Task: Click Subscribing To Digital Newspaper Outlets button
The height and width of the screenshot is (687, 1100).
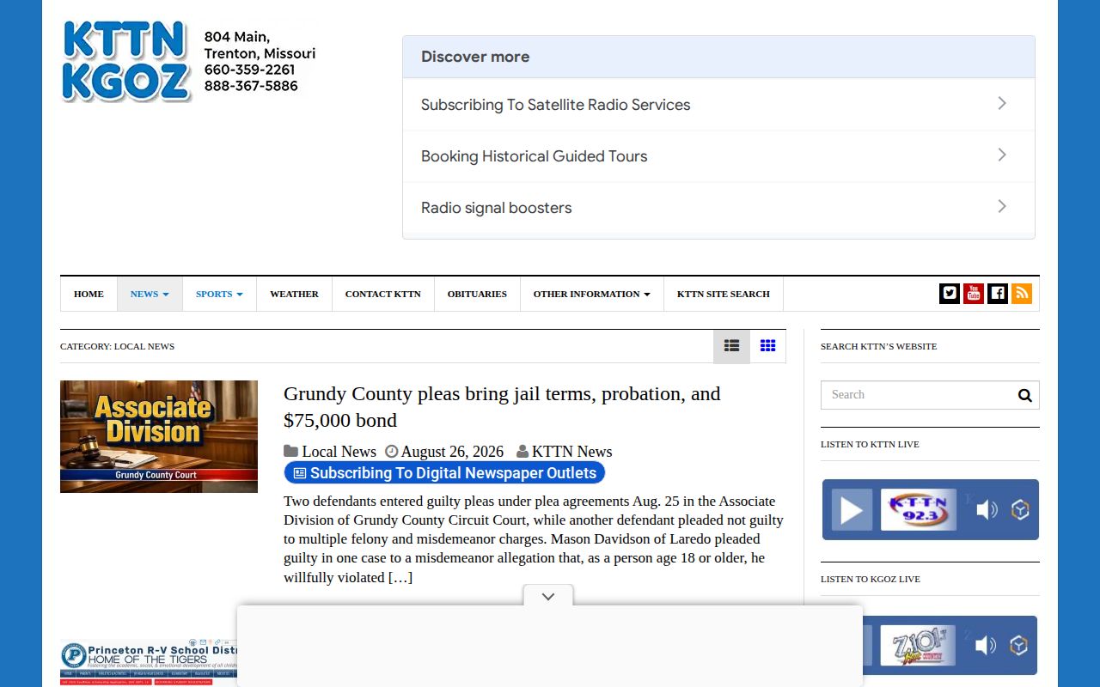Action: (x=444, y=473)
